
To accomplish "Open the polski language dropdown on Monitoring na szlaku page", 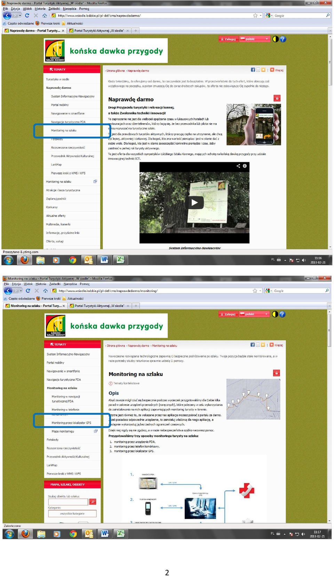I will pyautogui.click(x=254, y=314).
